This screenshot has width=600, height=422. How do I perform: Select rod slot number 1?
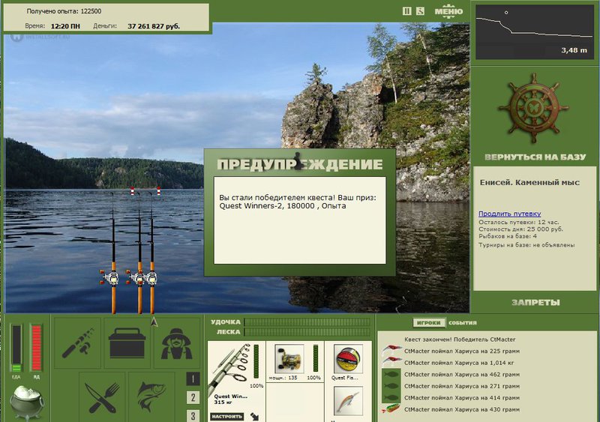coord(193,379)
